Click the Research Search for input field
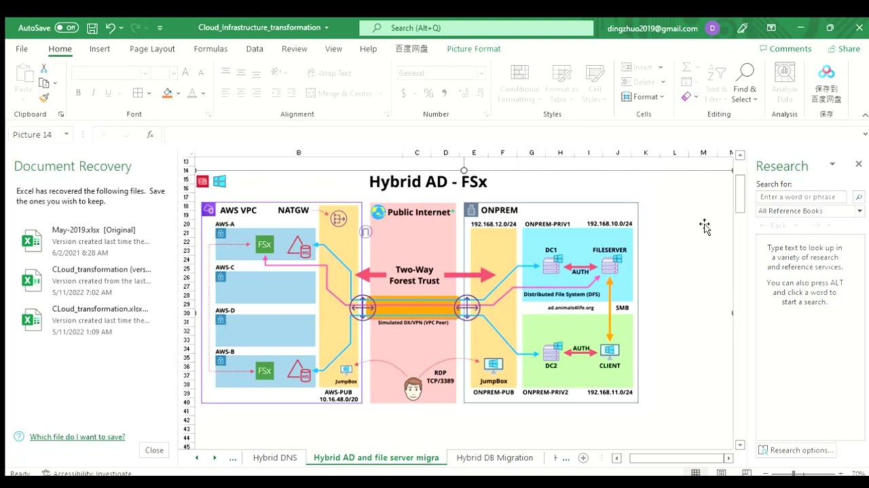This screenshot has width=869, height=488. coord(802,197)
